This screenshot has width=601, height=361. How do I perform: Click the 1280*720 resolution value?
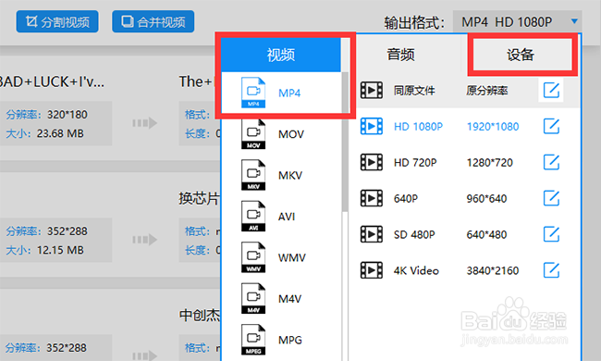pos(489,163)
